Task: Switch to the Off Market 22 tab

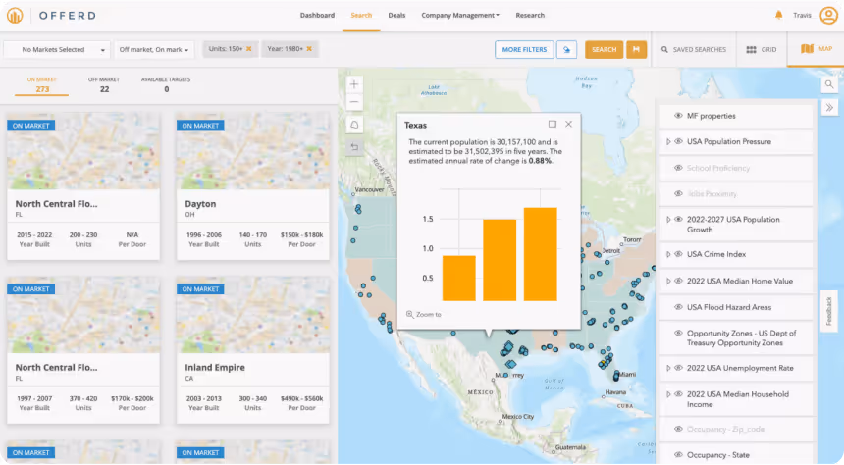Action: (x=104, y=85)
